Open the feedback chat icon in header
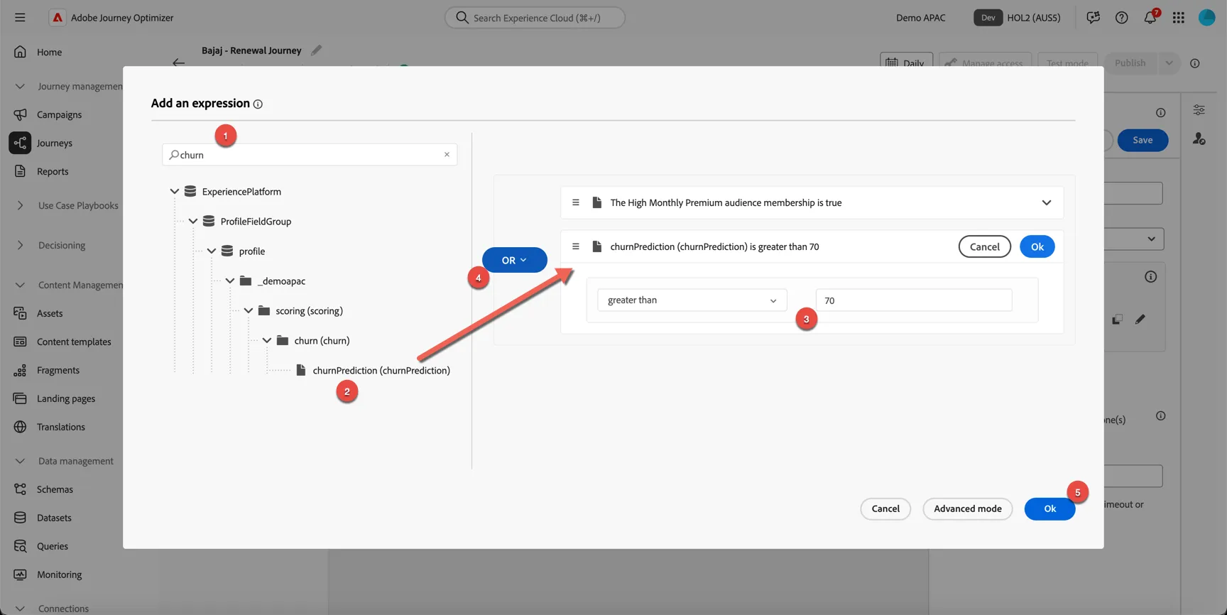 click(1093, 18)
